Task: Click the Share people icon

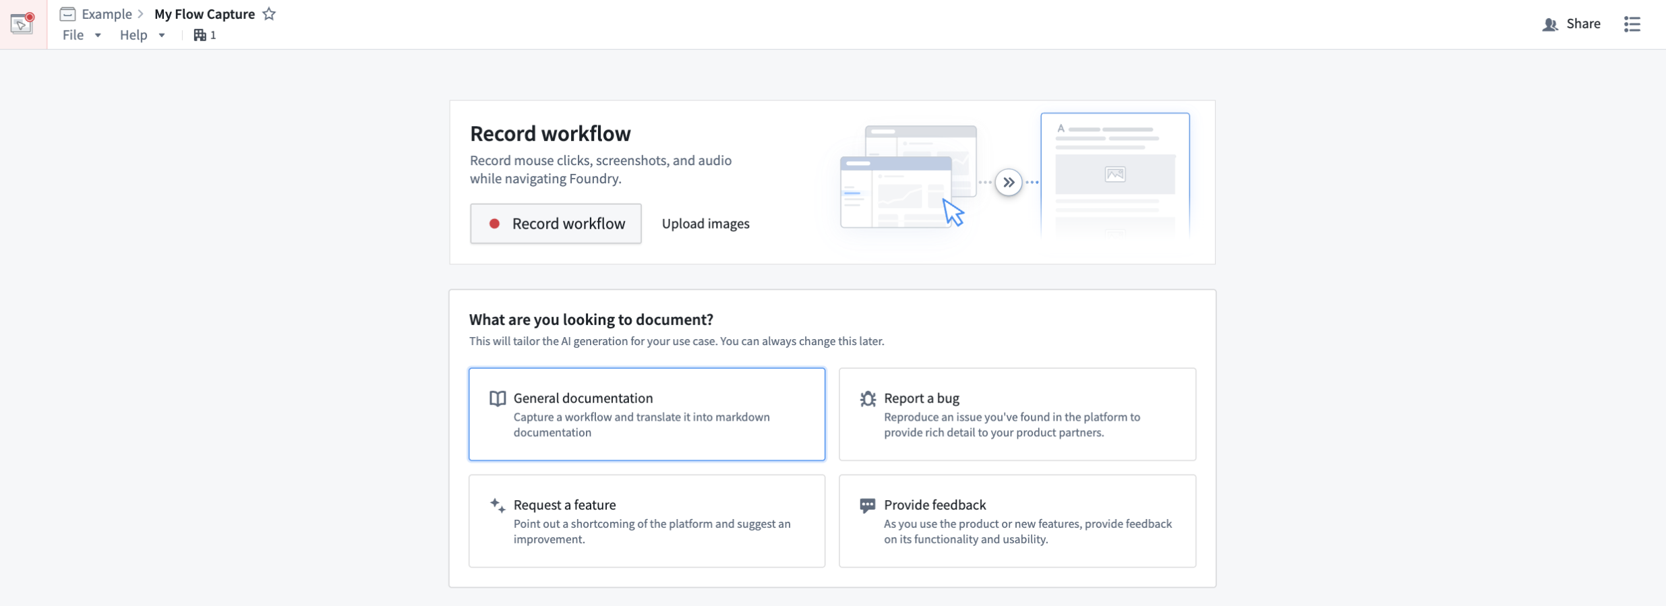Action: (1550, 24)
